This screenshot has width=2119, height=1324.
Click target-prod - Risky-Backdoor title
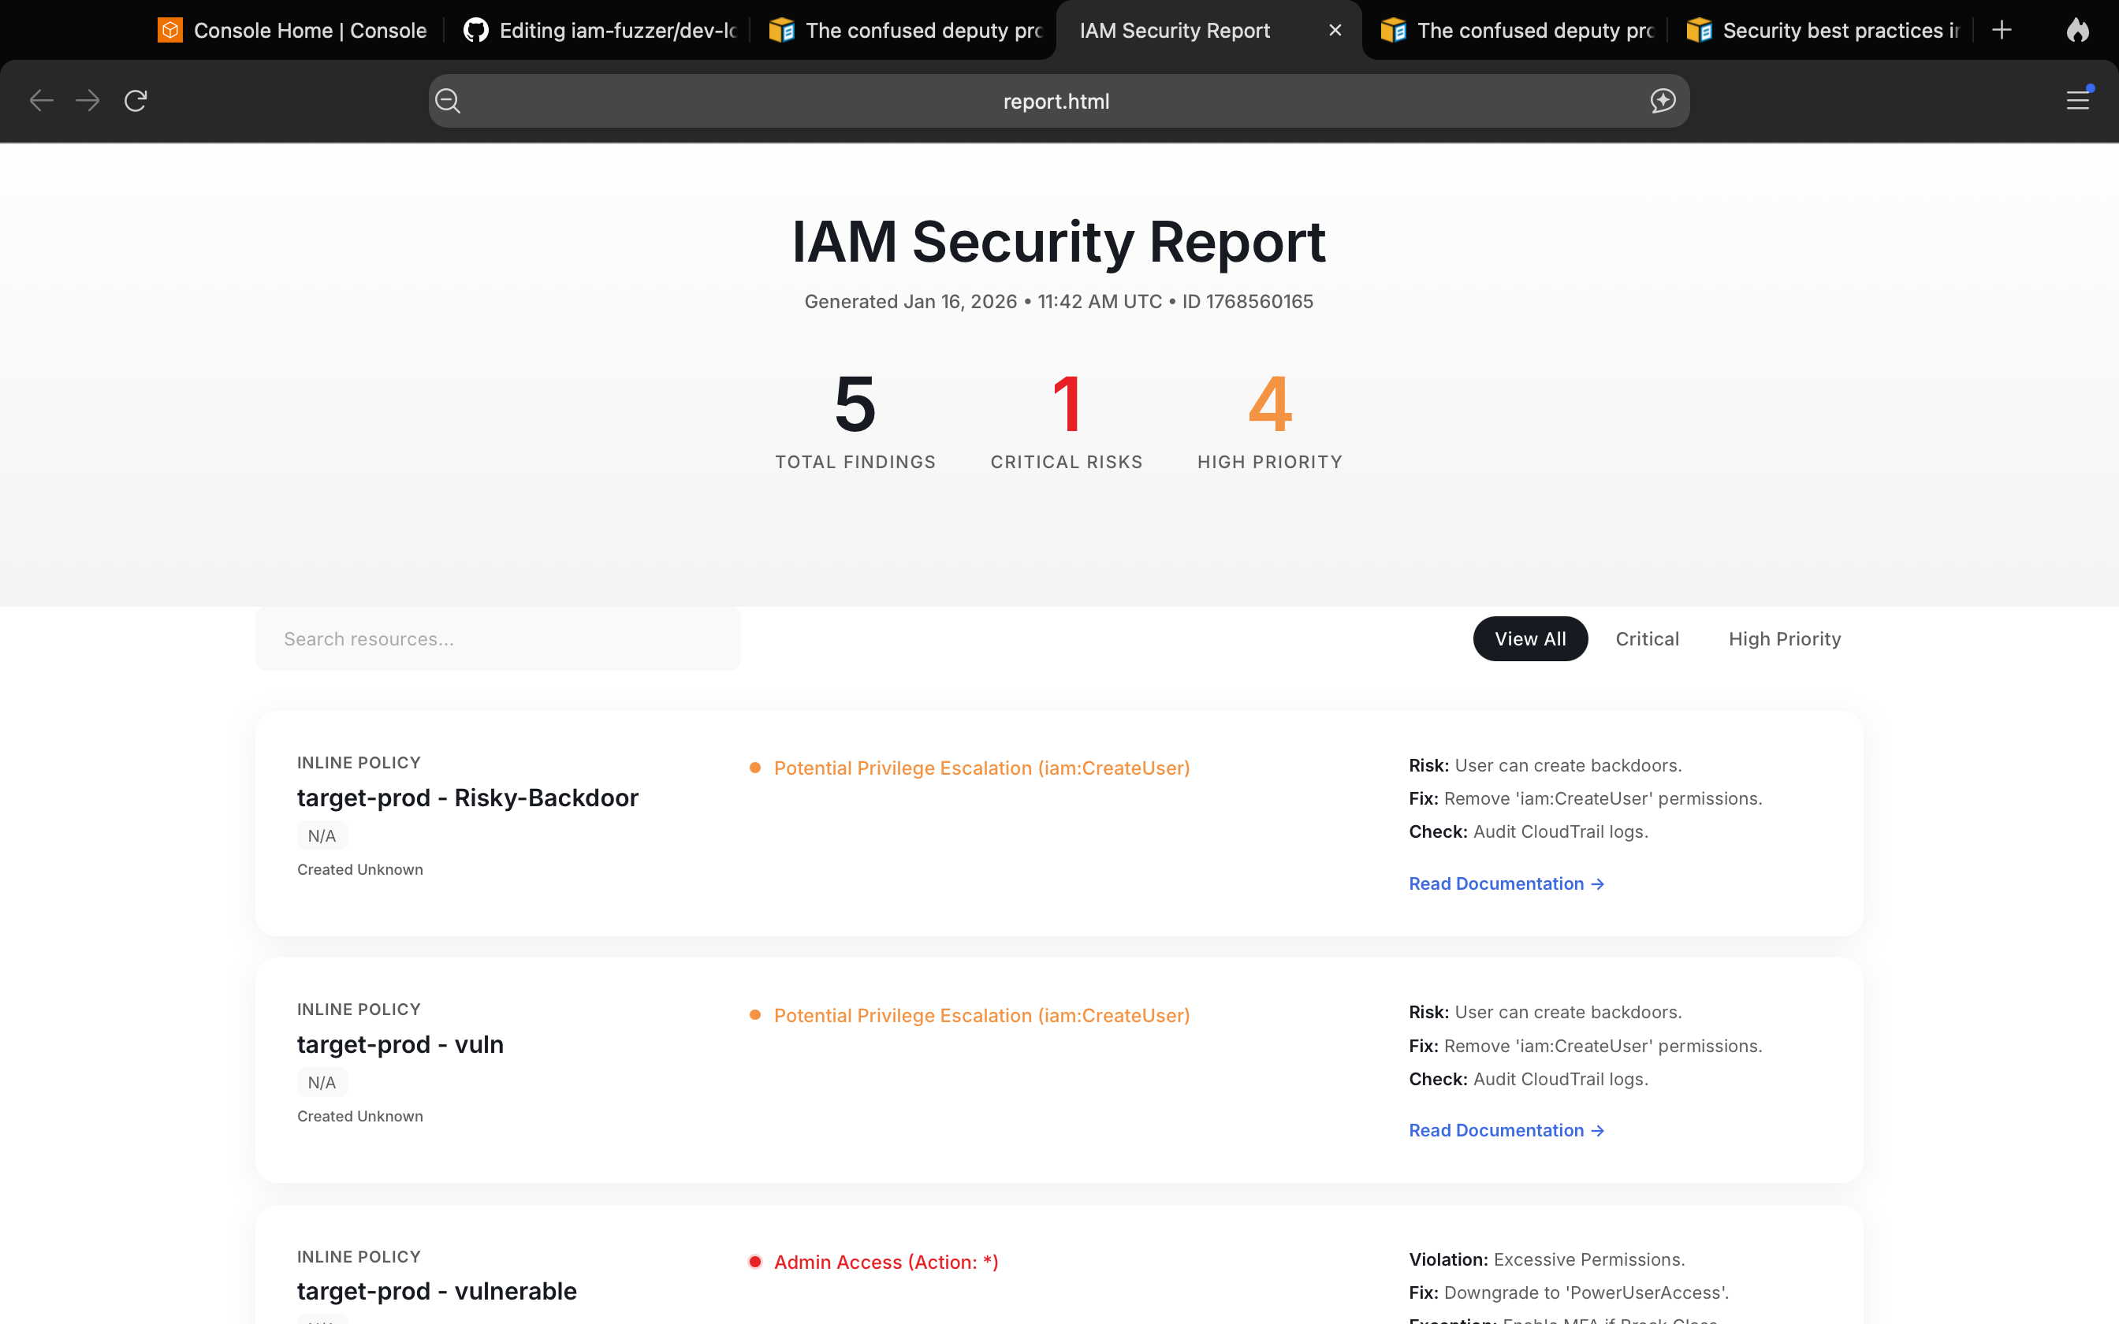(467, 798)
